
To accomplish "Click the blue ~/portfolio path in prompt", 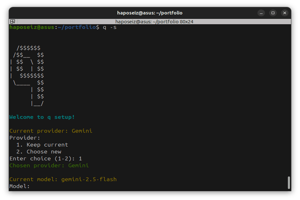I will click(x=75, y=27).
